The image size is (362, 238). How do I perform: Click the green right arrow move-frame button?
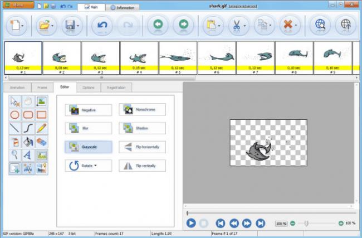coord(184,25)
